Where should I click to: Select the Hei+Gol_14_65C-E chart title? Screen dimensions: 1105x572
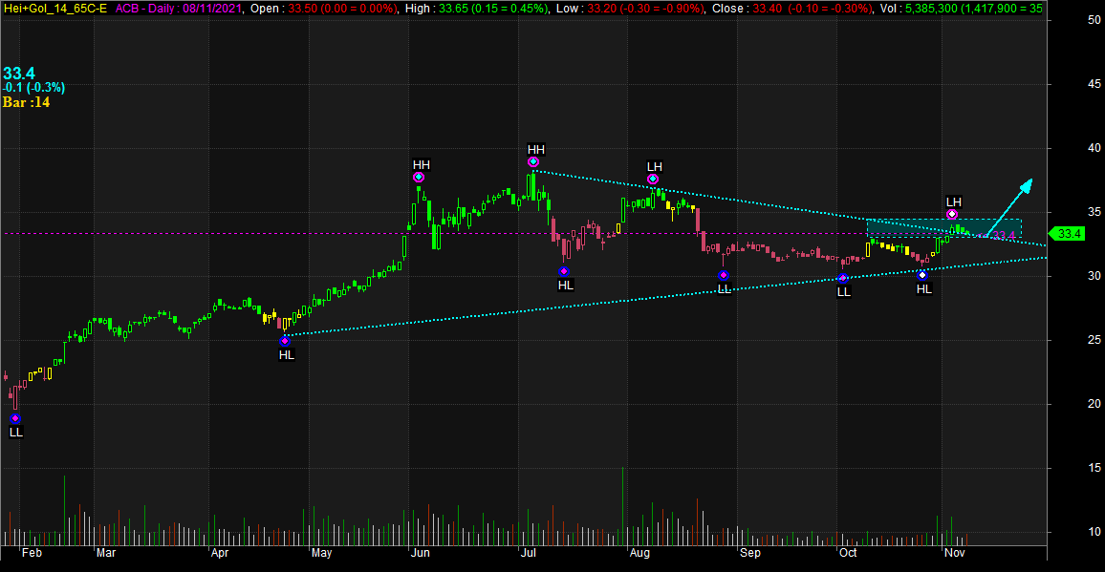click(56, 8)
